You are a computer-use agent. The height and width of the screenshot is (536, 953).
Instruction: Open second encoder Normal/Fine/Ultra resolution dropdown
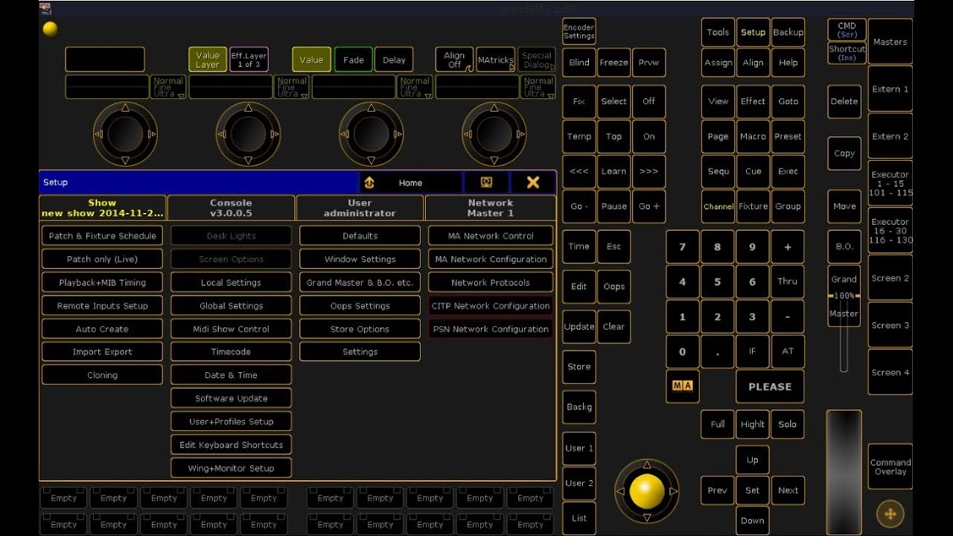292,87
